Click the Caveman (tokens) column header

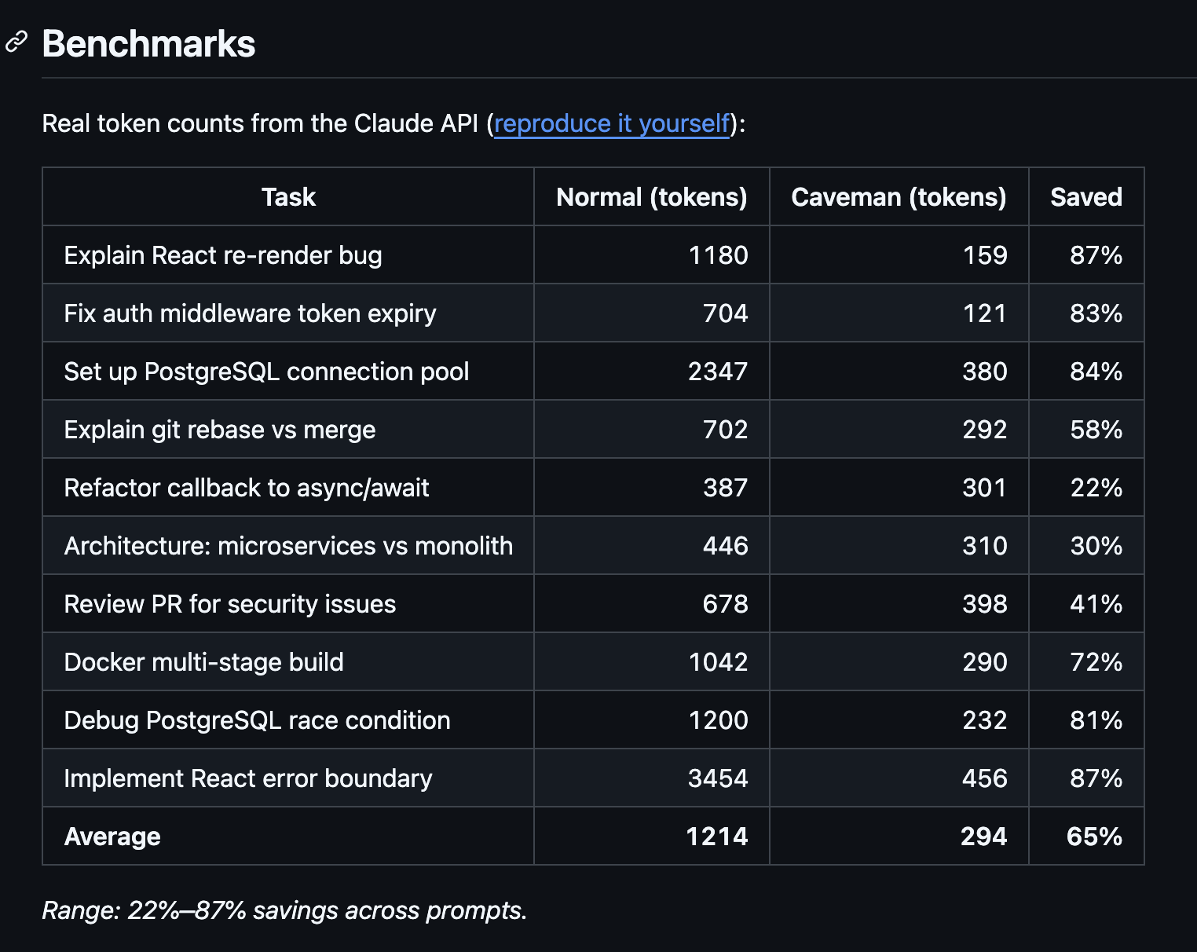[x=898, y=197]
